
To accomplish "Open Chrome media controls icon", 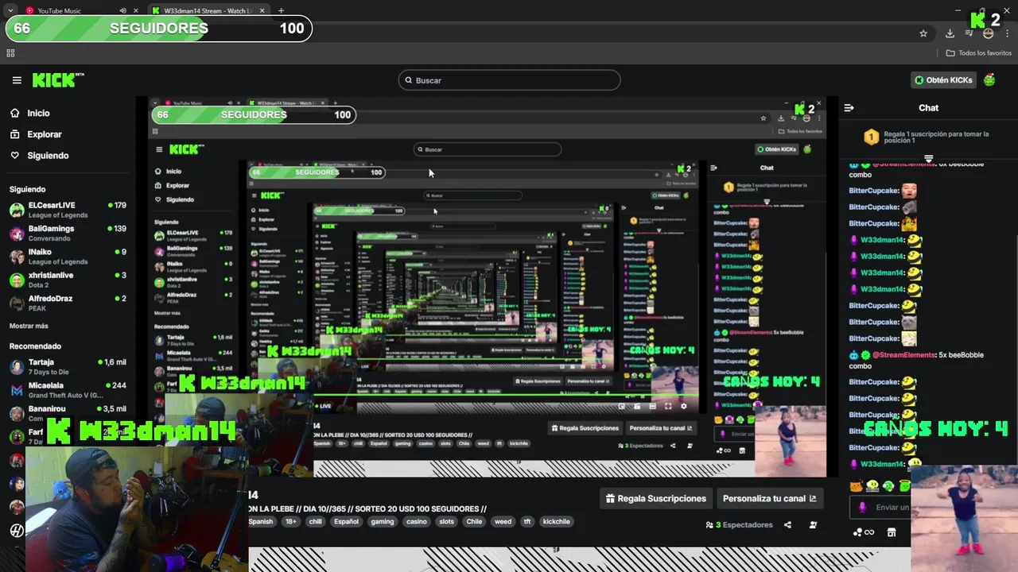I will (x=969, y=33).
